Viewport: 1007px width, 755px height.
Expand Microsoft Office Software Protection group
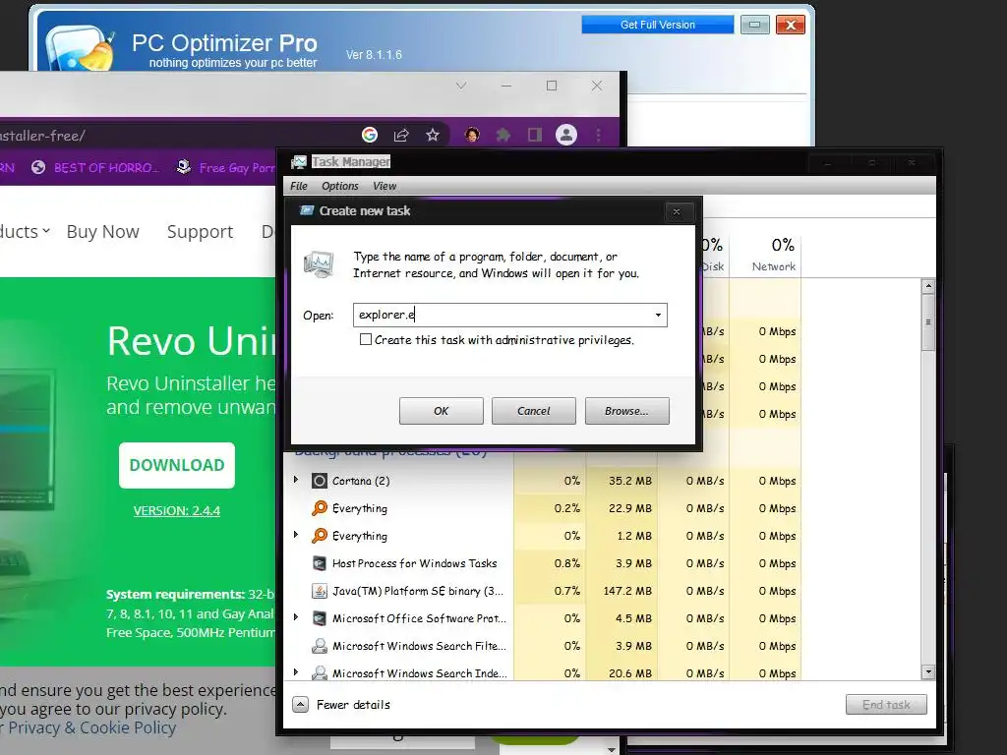(x=296, y=617)
